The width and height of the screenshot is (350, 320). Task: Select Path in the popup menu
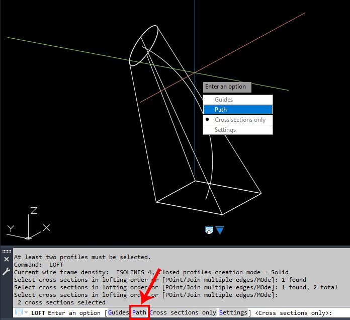point(238,110)
